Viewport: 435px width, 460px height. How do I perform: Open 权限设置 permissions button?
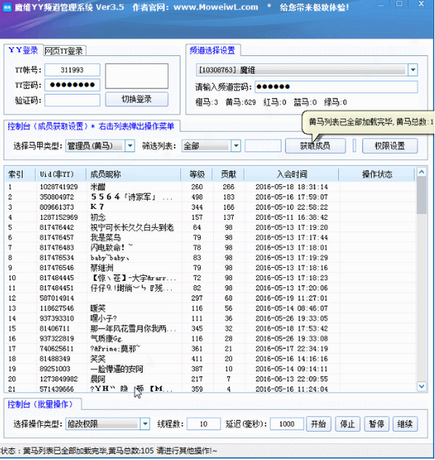(x=389, y=146)
